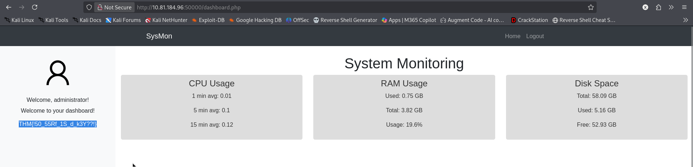Click the browser Back arrow

[x=9, y=7]
